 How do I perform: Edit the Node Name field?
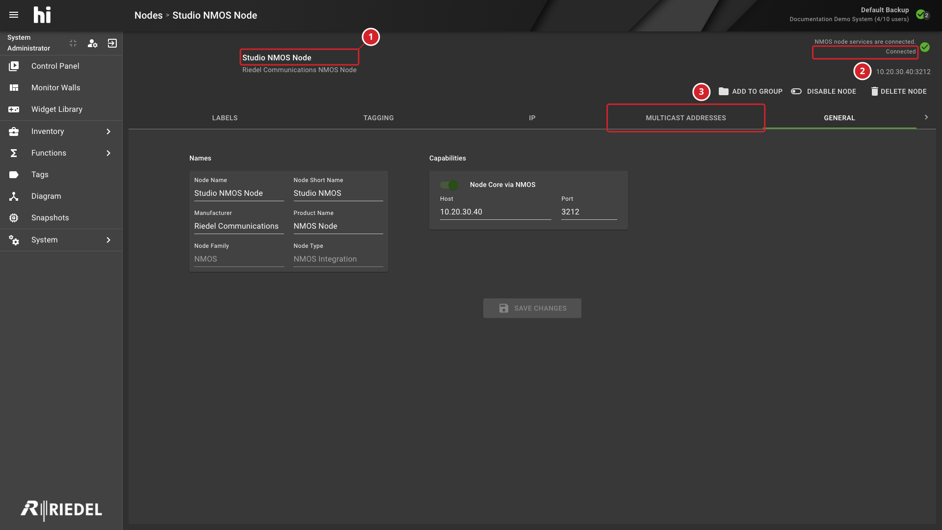[x=239, y=193]
